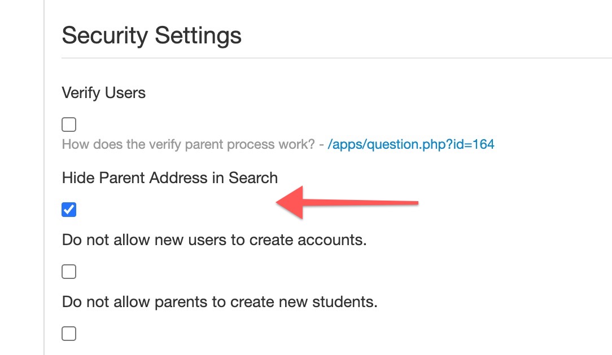Click the 'Verify Users' label text
The height and width of the screenshot is (355, 612).
(103, 93)
